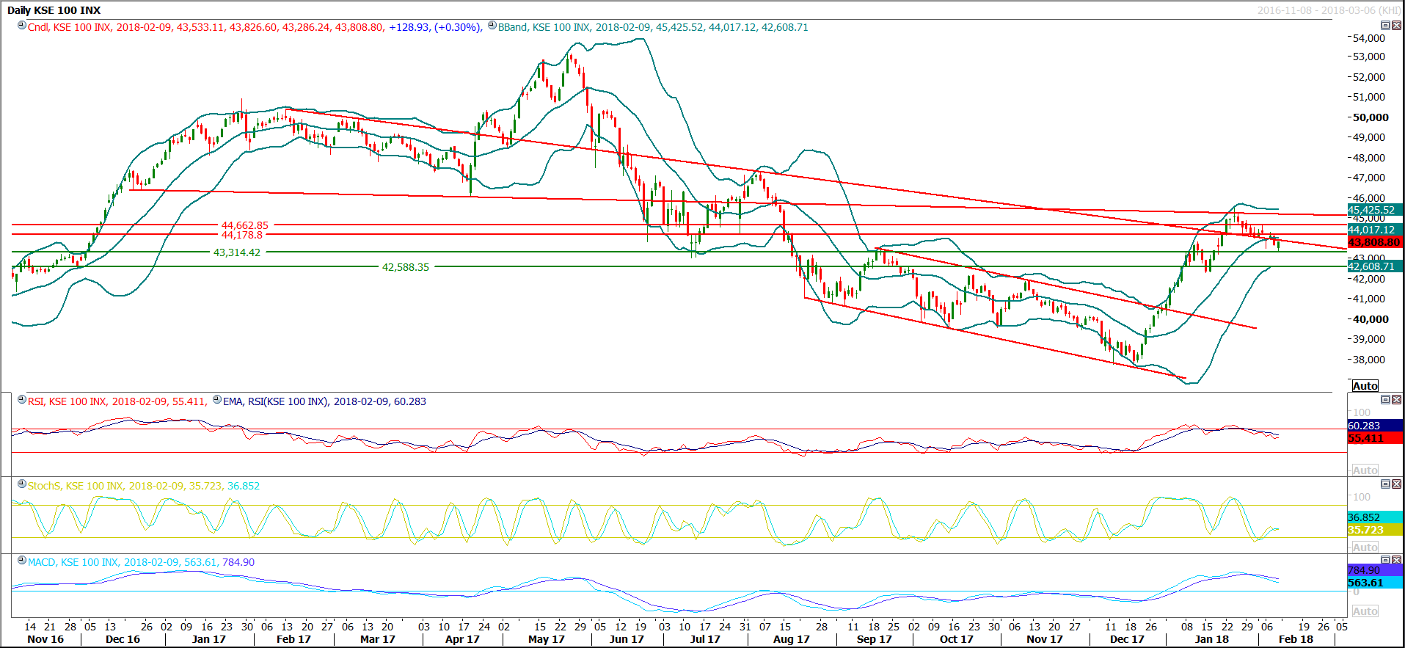
Task: Click the 43,314.42 support line label
Action: pos(237,252)
